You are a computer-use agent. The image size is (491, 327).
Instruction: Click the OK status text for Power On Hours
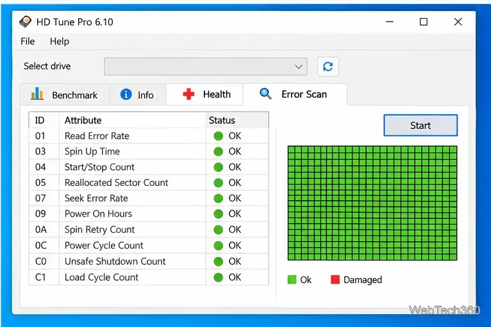pyautogui.click(x=235, y=214)
